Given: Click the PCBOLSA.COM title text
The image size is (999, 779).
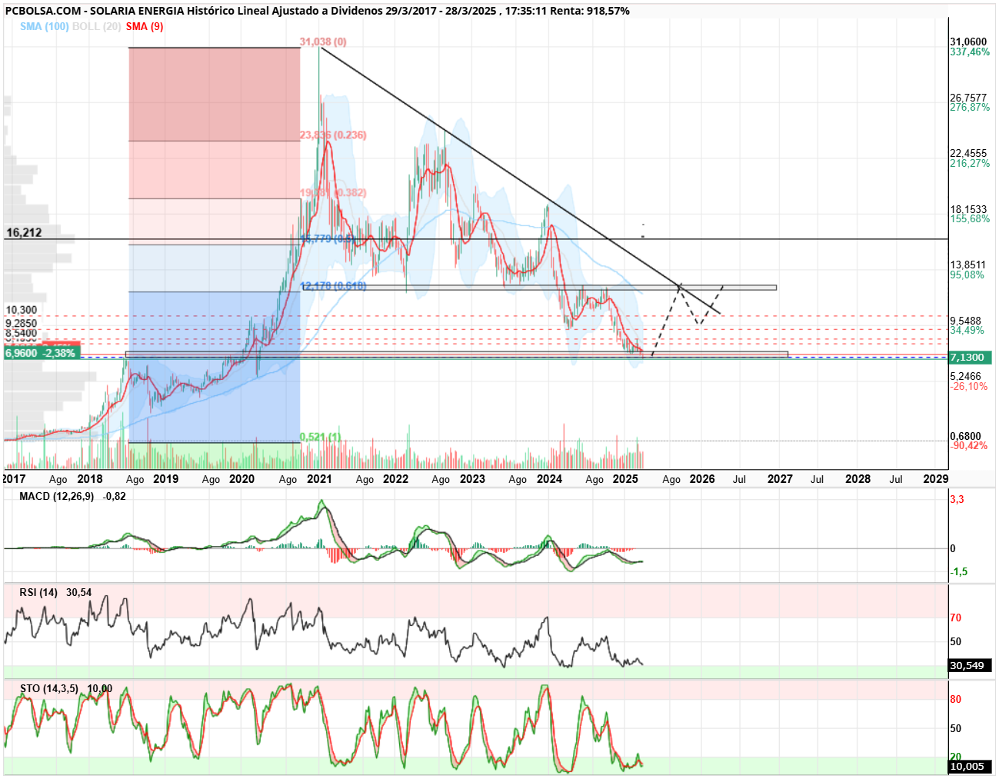Looking at the screenshot, I should [42, 11].
